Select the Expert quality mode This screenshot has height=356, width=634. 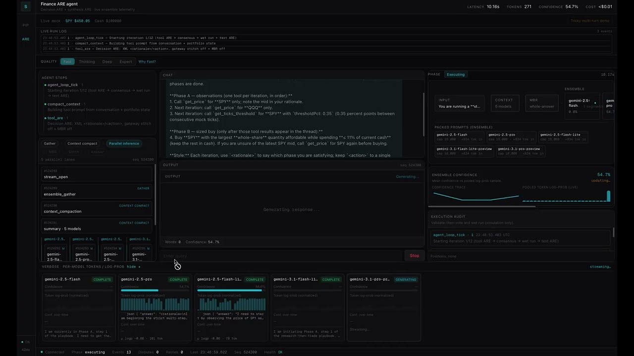(x=126, y=61)
